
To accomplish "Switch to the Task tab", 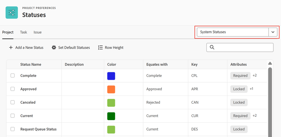I will pyautogui.click(x=24, y=32).
